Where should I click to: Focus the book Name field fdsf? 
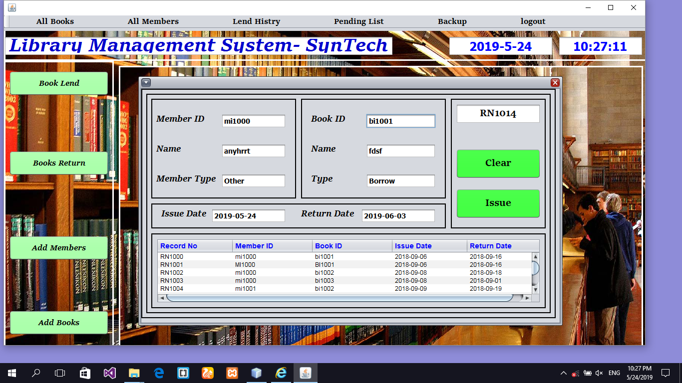click(401, 151)
